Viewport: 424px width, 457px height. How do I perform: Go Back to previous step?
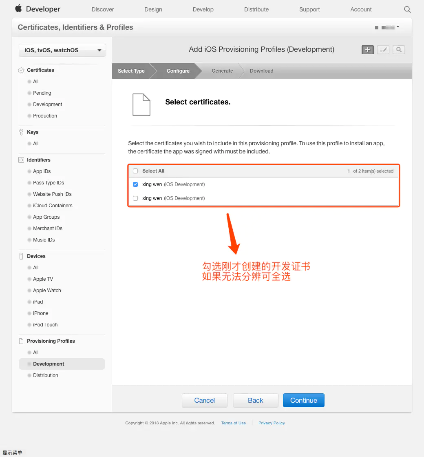(x=255, y=400)
